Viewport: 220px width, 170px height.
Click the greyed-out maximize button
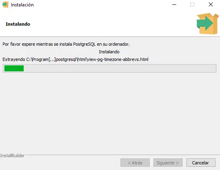click(x=192, y=5)
